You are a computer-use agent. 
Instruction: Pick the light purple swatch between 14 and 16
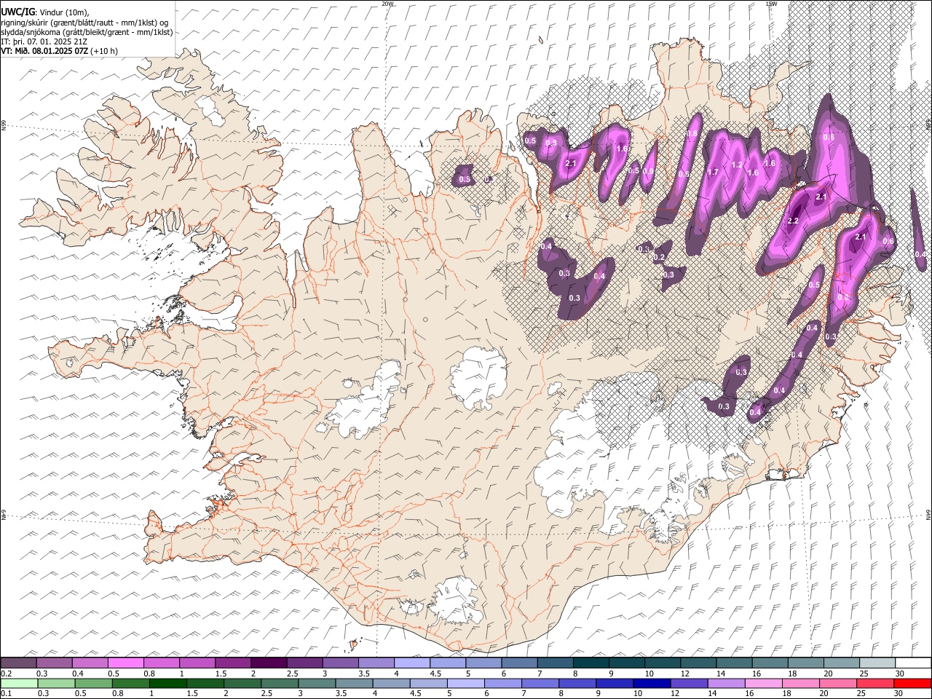[726, 683]
